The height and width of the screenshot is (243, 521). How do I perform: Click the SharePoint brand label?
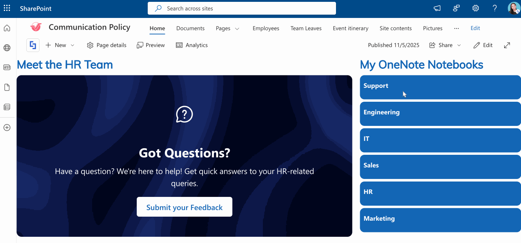click(x=36, y=8)
